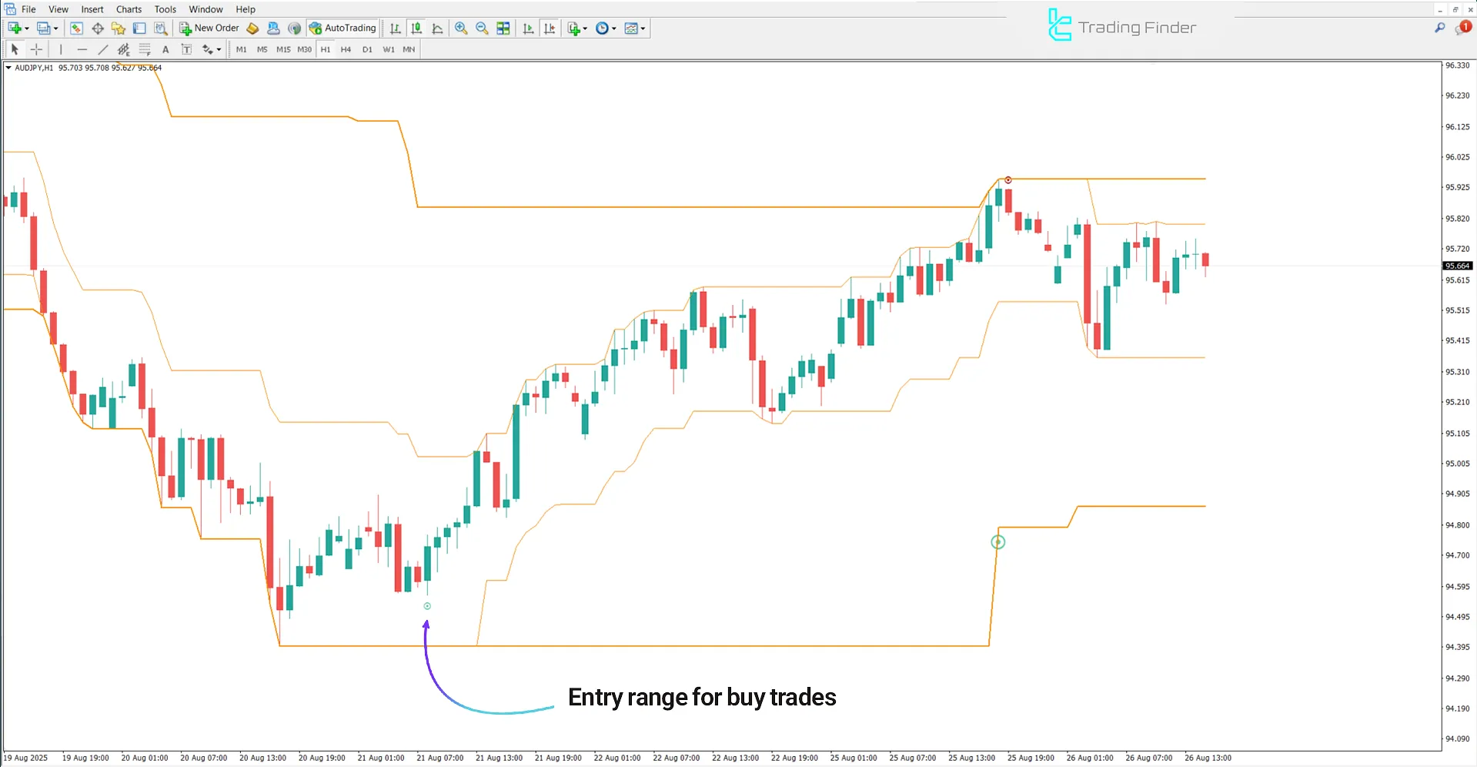Open the periodicity clock dropdown
Image resolution: width=1477 pixels, height=767 pixels.
(613, 28)
